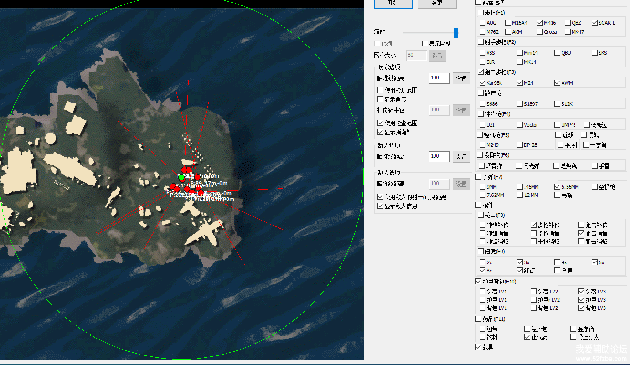Image resolution: width=630 pixels, height=365 pixels.
Task: Uncheck 步枪补偿 option
Action: 534,225
